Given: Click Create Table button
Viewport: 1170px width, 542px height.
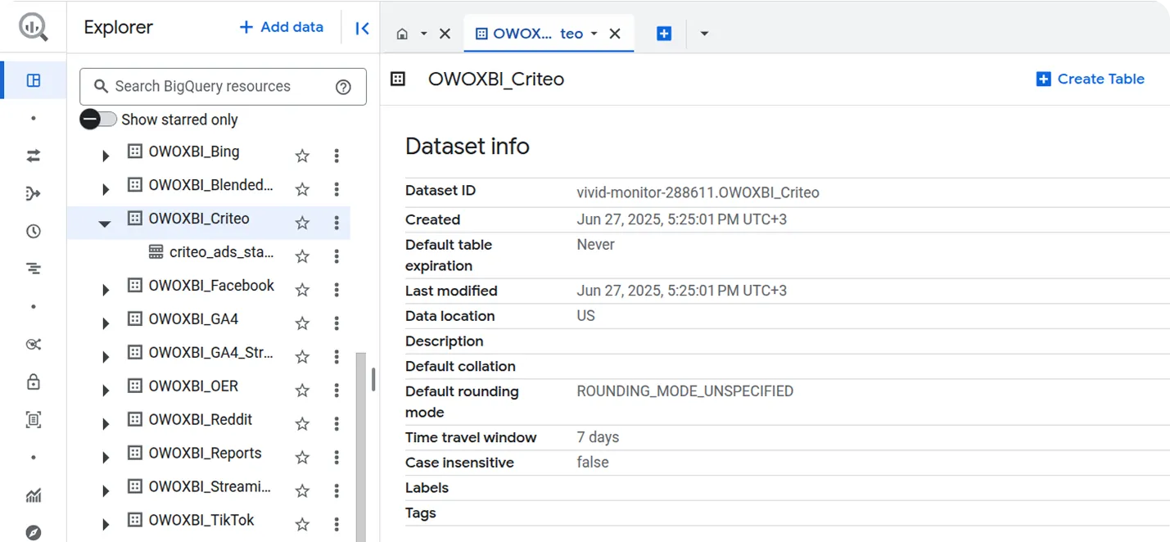Looking at the screenshot, I should click(1091, 79).
